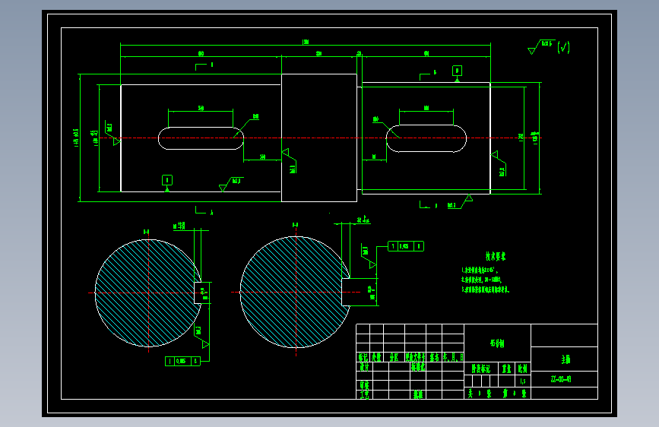This screenshot has height=427, width=659.
Task: Select third line of technical requirements notes
Action: tap(485, 289)
